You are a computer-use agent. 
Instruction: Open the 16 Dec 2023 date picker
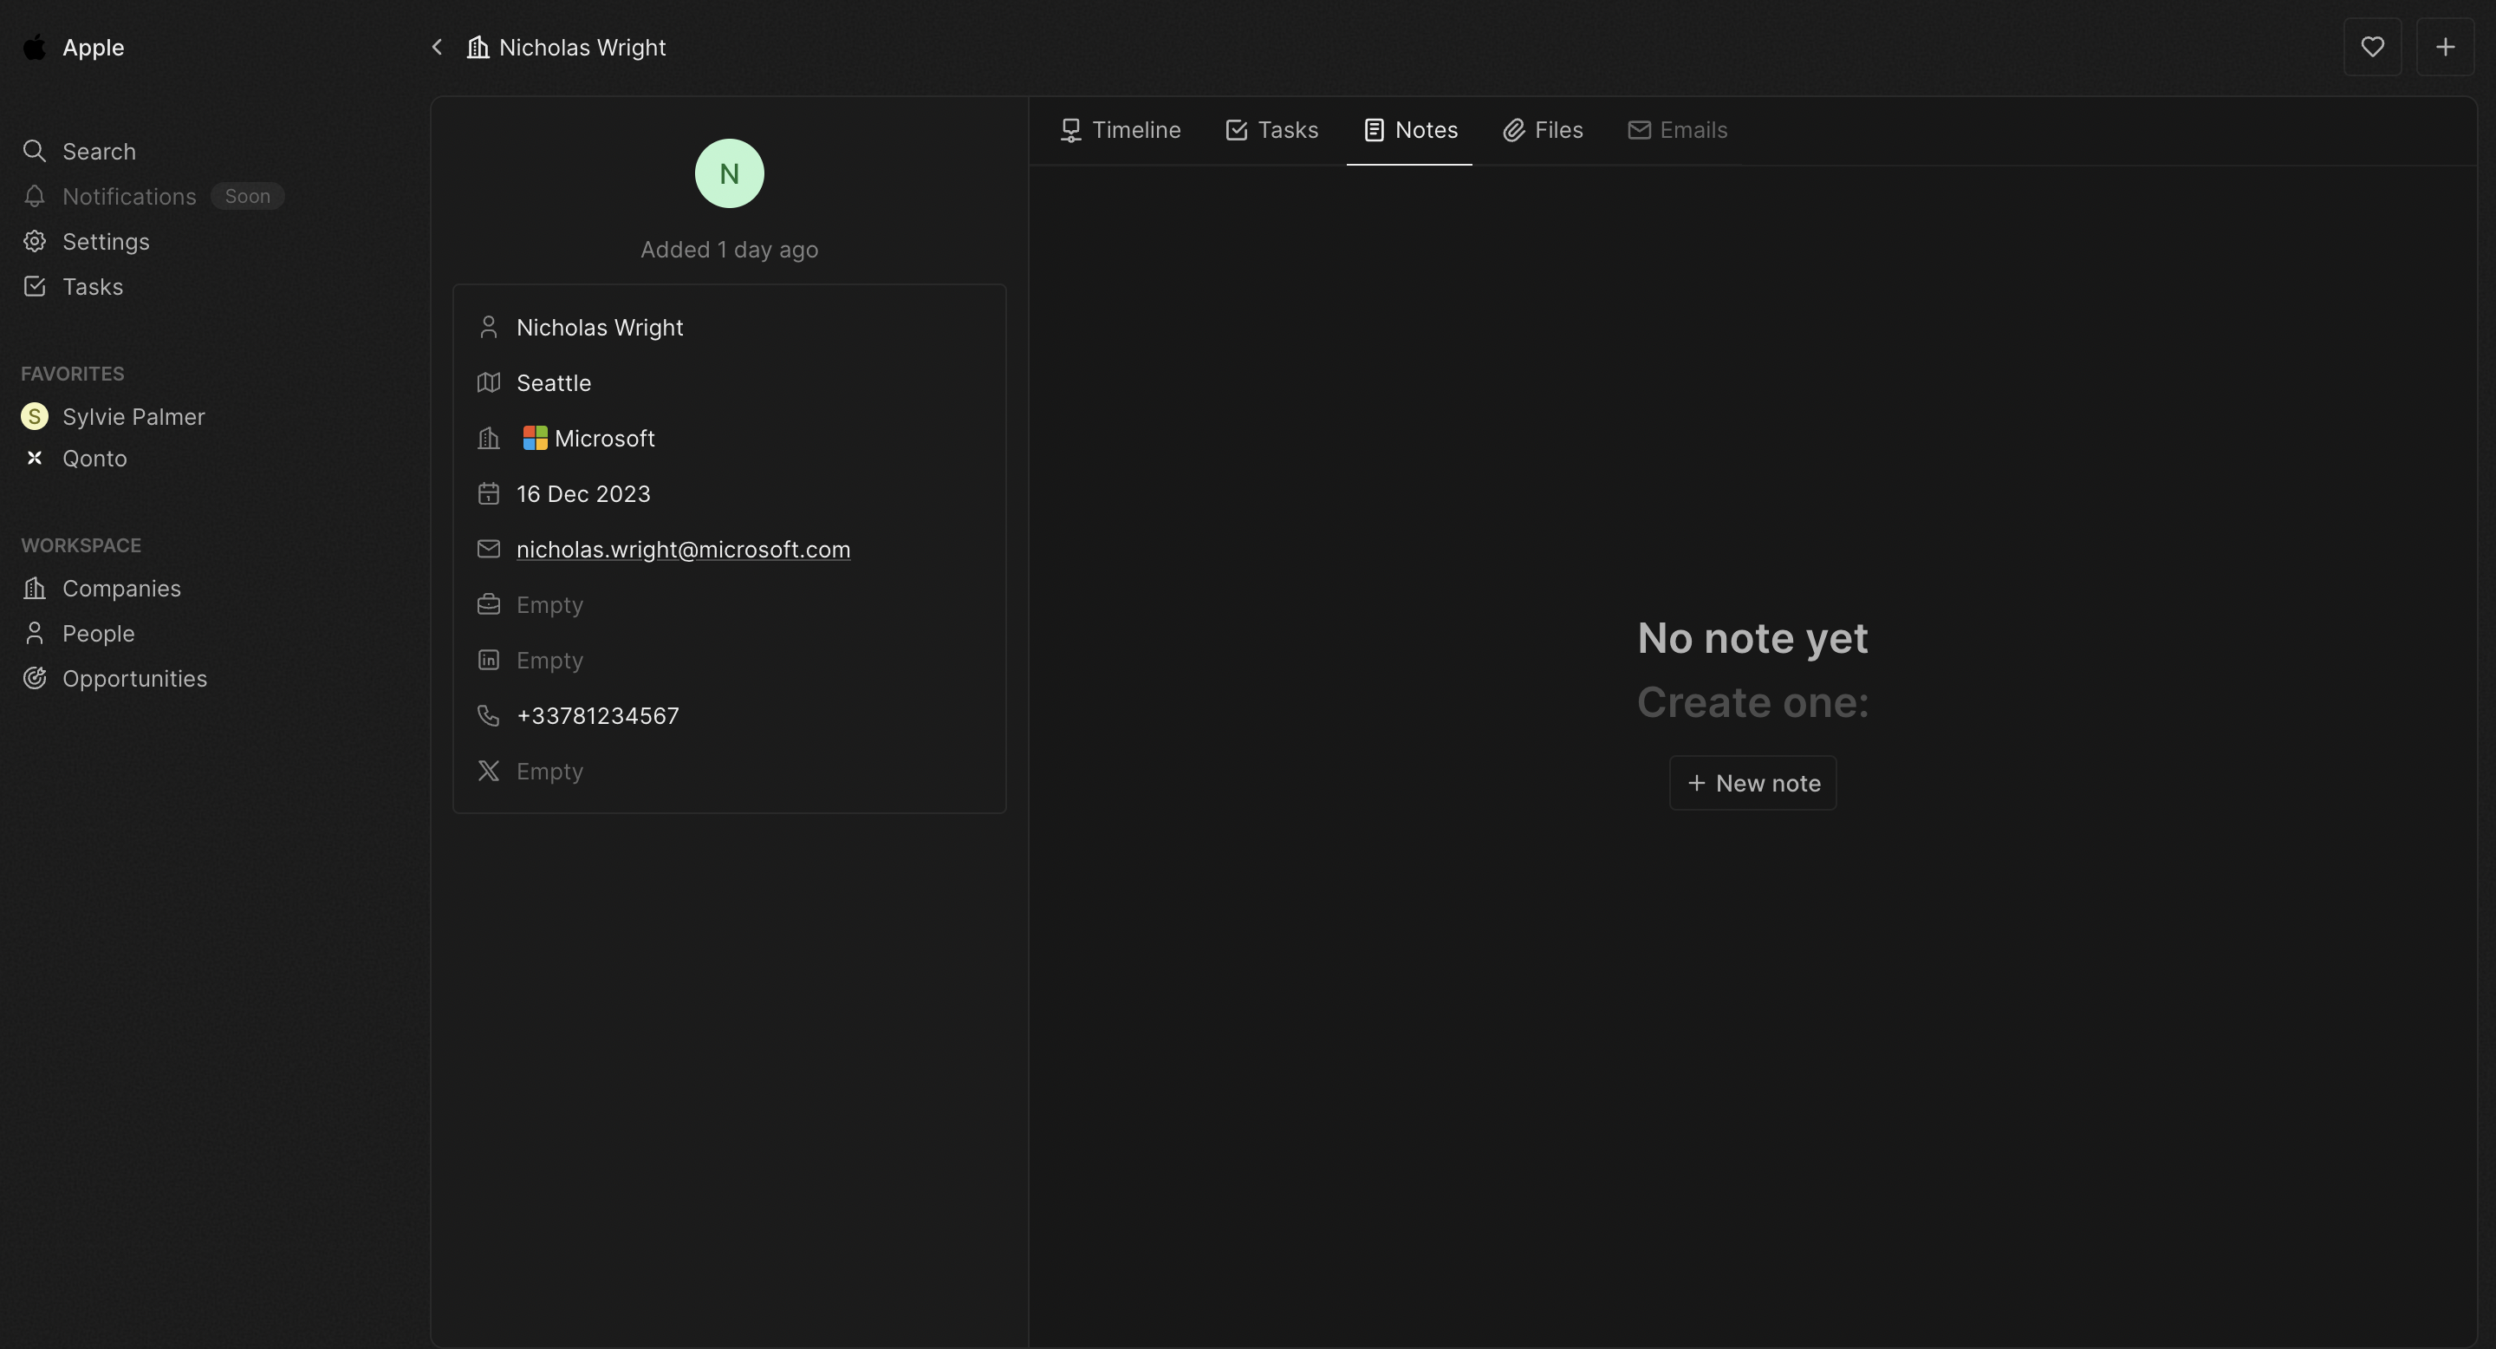[583, 494]
